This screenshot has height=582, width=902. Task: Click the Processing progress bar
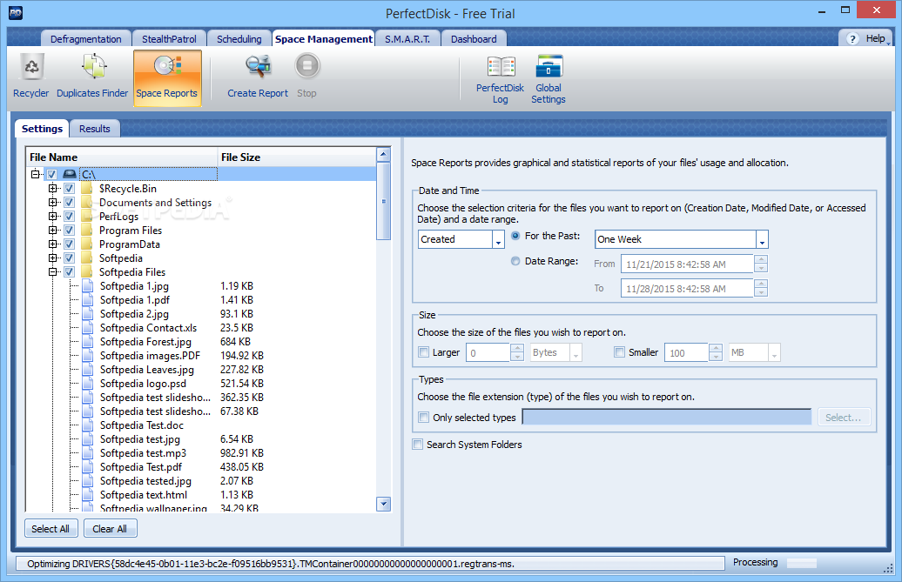click(x=802, y=563)
